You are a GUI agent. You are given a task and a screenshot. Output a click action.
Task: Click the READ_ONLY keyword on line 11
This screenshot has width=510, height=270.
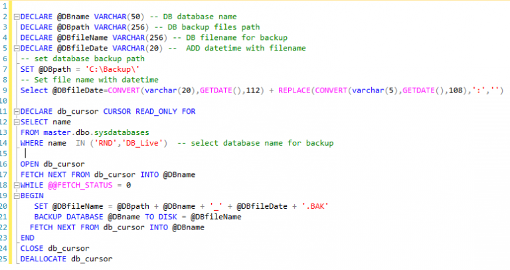tap(156, 111)
